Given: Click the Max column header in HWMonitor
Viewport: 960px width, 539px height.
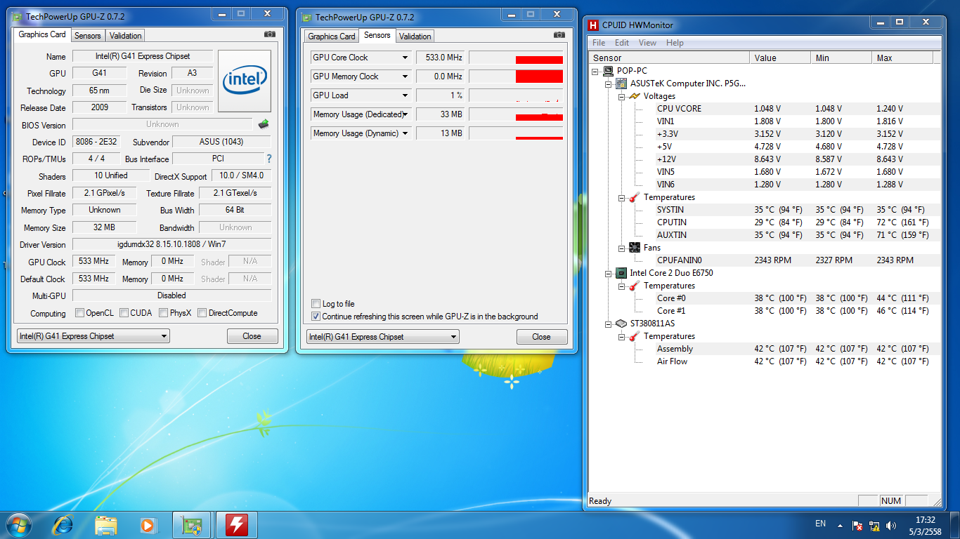Looking at the screenshot, I should (902, 58).
